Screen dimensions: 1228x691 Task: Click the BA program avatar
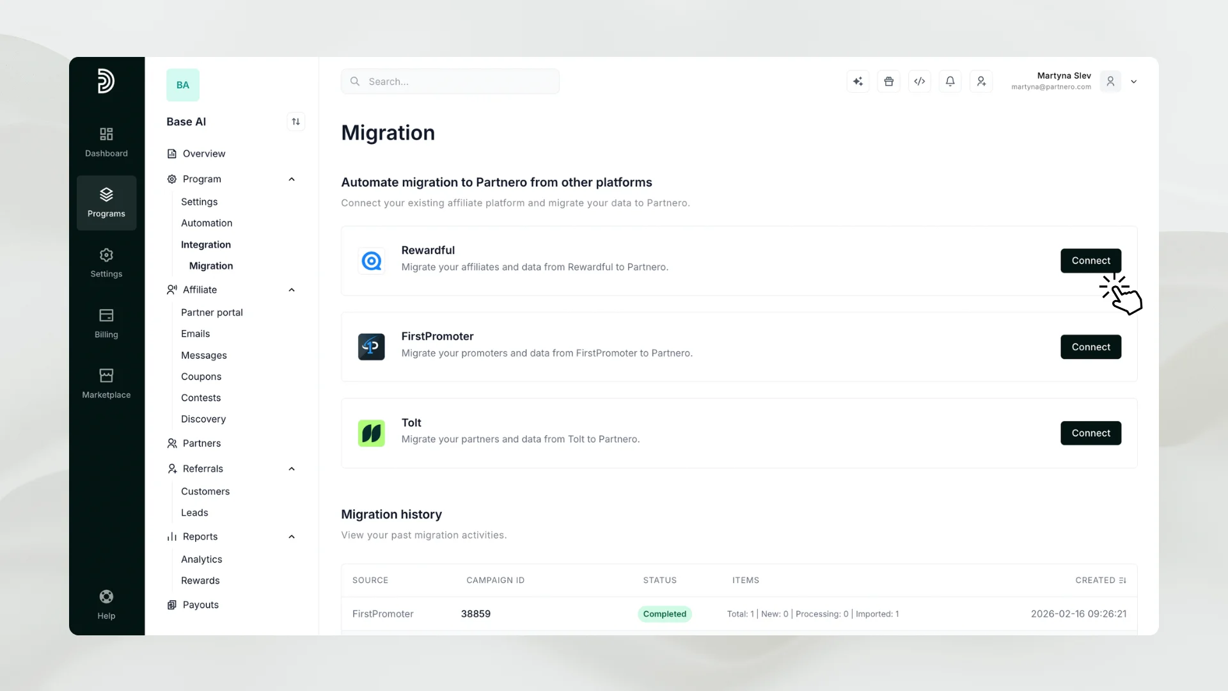click(x=183, y=85)
